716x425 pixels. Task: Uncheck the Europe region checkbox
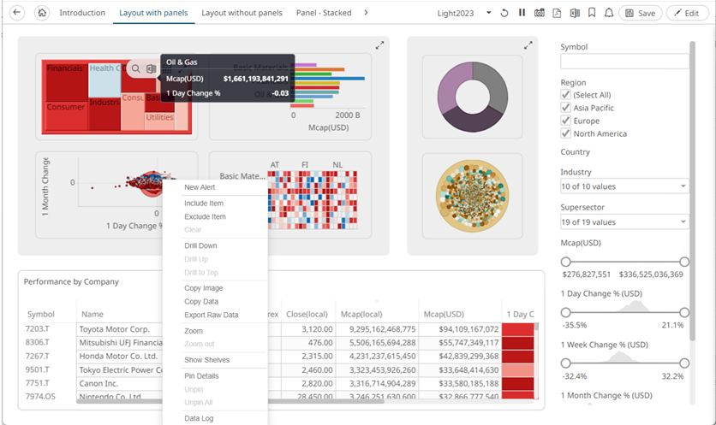click(x=565, y=121)
